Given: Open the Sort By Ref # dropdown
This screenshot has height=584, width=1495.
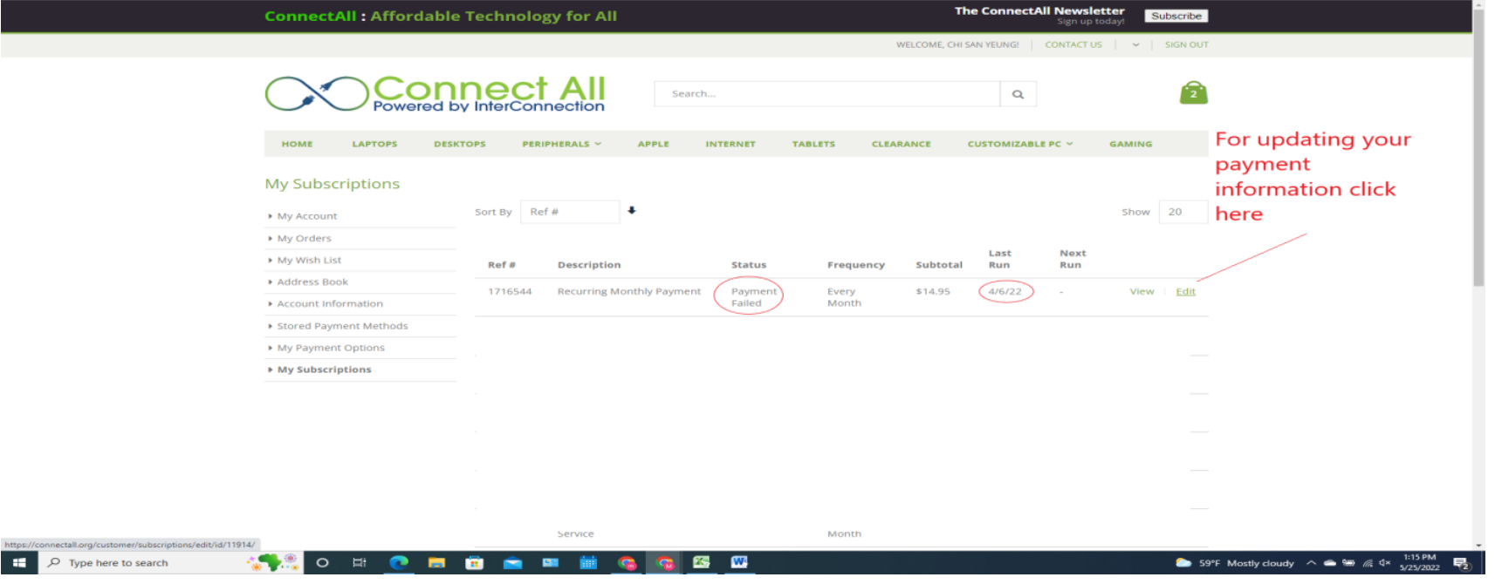Looking at the screenshot, I should coord(569,212).
